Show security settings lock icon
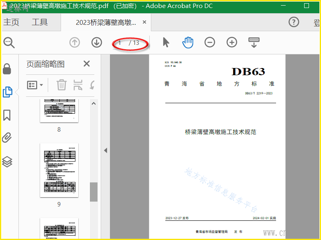Viewport: 321px width, 240px height. pyautogui.click(x=7, y=69)
